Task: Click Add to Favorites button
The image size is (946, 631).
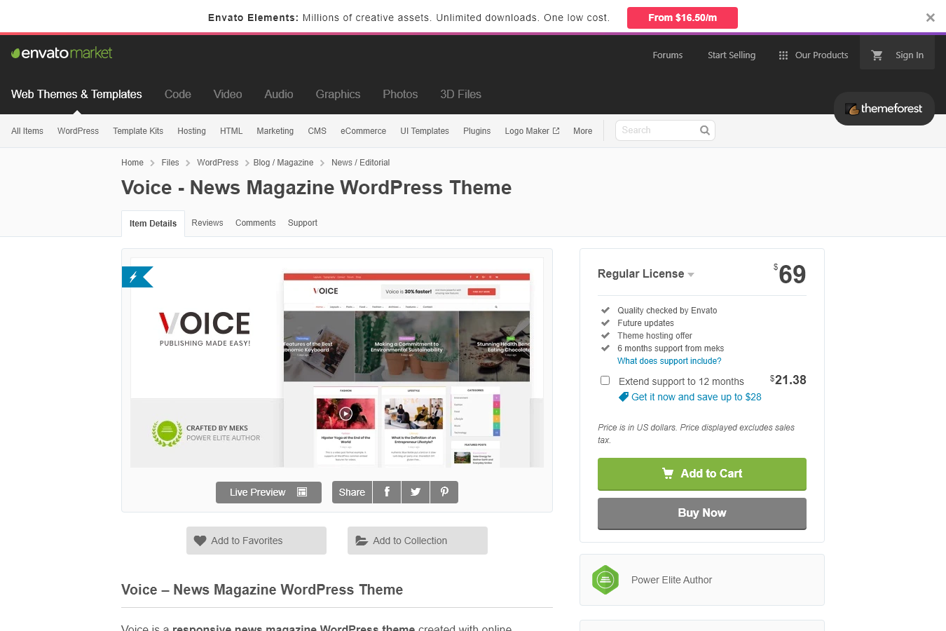Action: [x=256, y=541]
